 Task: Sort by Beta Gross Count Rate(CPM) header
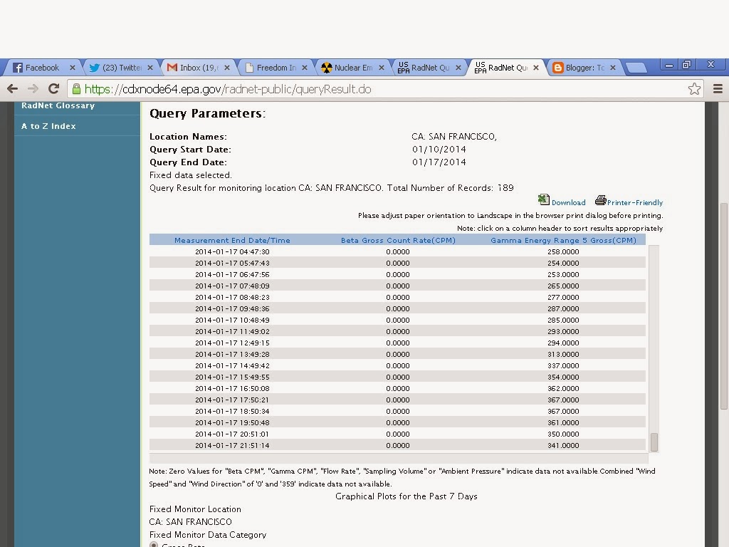(x=398, y=240)
